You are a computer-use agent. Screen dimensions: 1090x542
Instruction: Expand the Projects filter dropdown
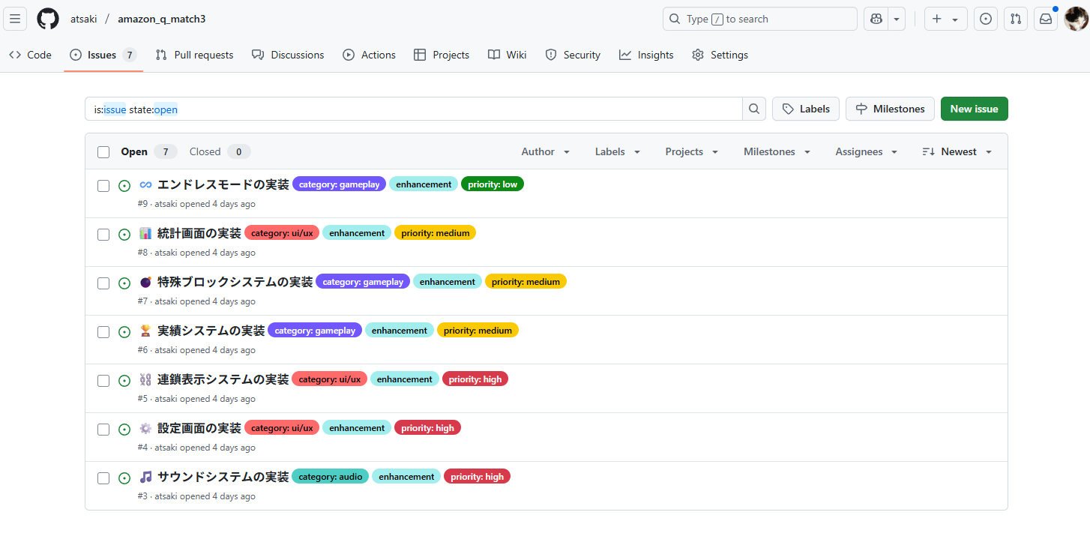[x=692, y=151]
